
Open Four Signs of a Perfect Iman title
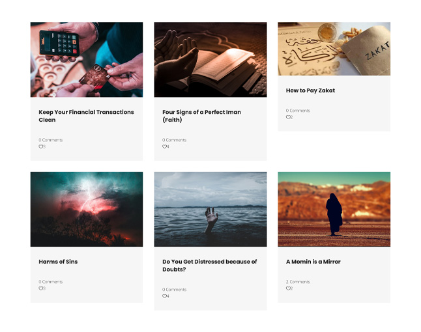pos(201,116)
